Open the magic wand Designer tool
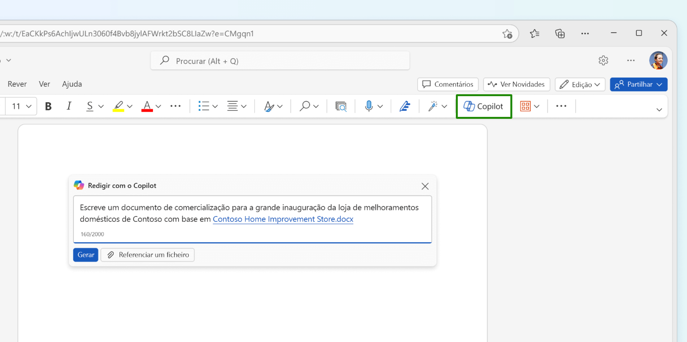The width and height of the screenshot is (687, 342). [x=433, y=106]
